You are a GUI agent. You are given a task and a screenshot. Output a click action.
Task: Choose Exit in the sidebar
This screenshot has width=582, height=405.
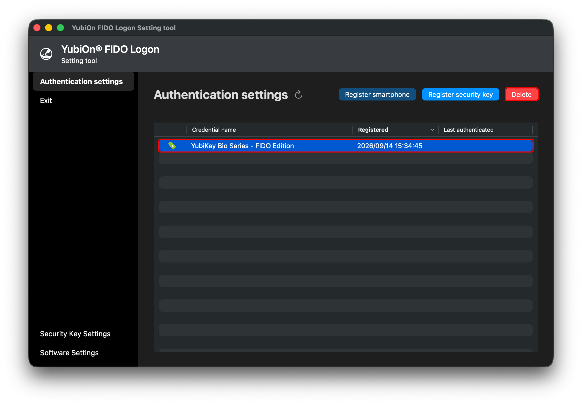coord(46,100)
